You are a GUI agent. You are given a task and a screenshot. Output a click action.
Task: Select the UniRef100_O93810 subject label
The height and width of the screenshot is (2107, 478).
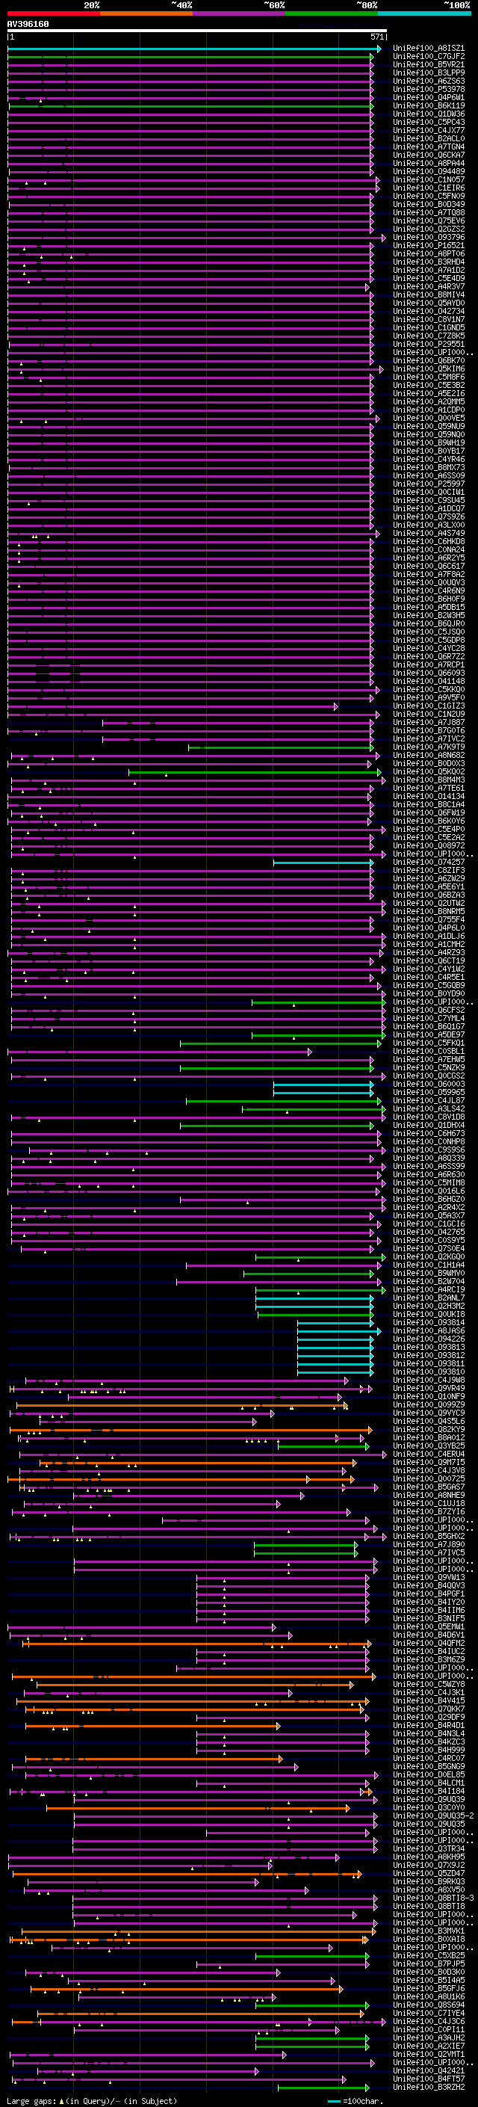pyautogui.click(x=429, y=1372)
